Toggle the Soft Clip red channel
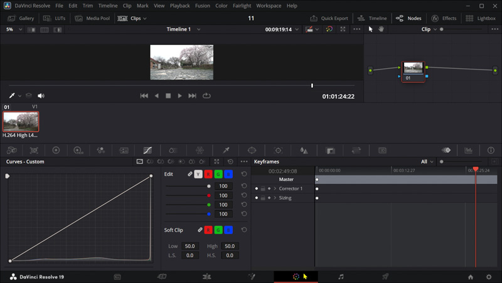Screen dimensions: 502x283 click(x=208, y=230)
